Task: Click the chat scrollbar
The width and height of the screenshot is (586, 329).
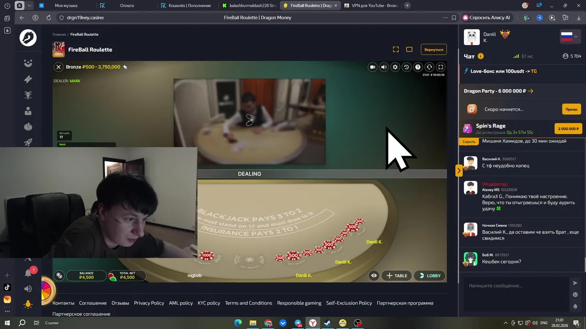Action: click(x=584, y=264)
